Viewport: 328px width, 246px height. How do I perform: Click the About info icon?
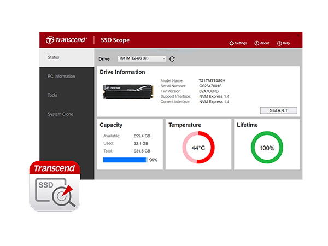[256, 43]
